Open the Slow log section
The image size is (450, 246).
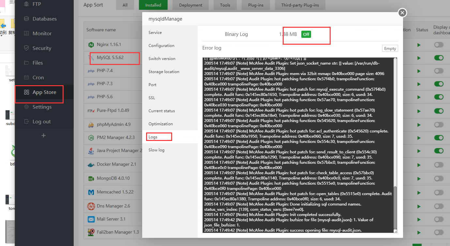pos(157,150)
